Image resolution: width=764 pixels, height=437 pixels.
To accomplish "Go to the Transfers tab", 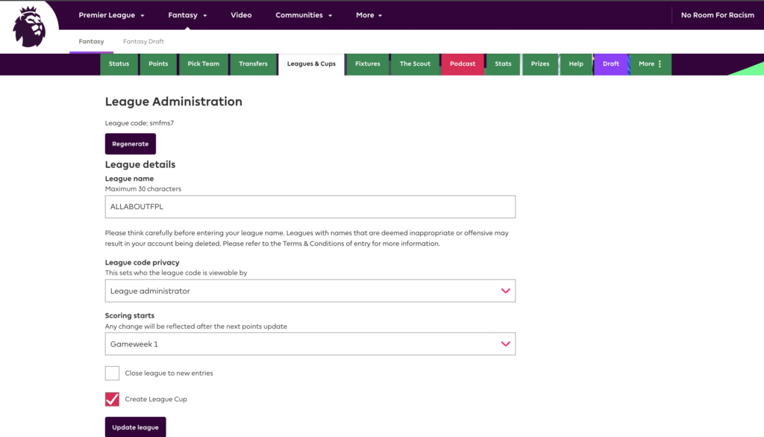I will click(x=253, y=64).
